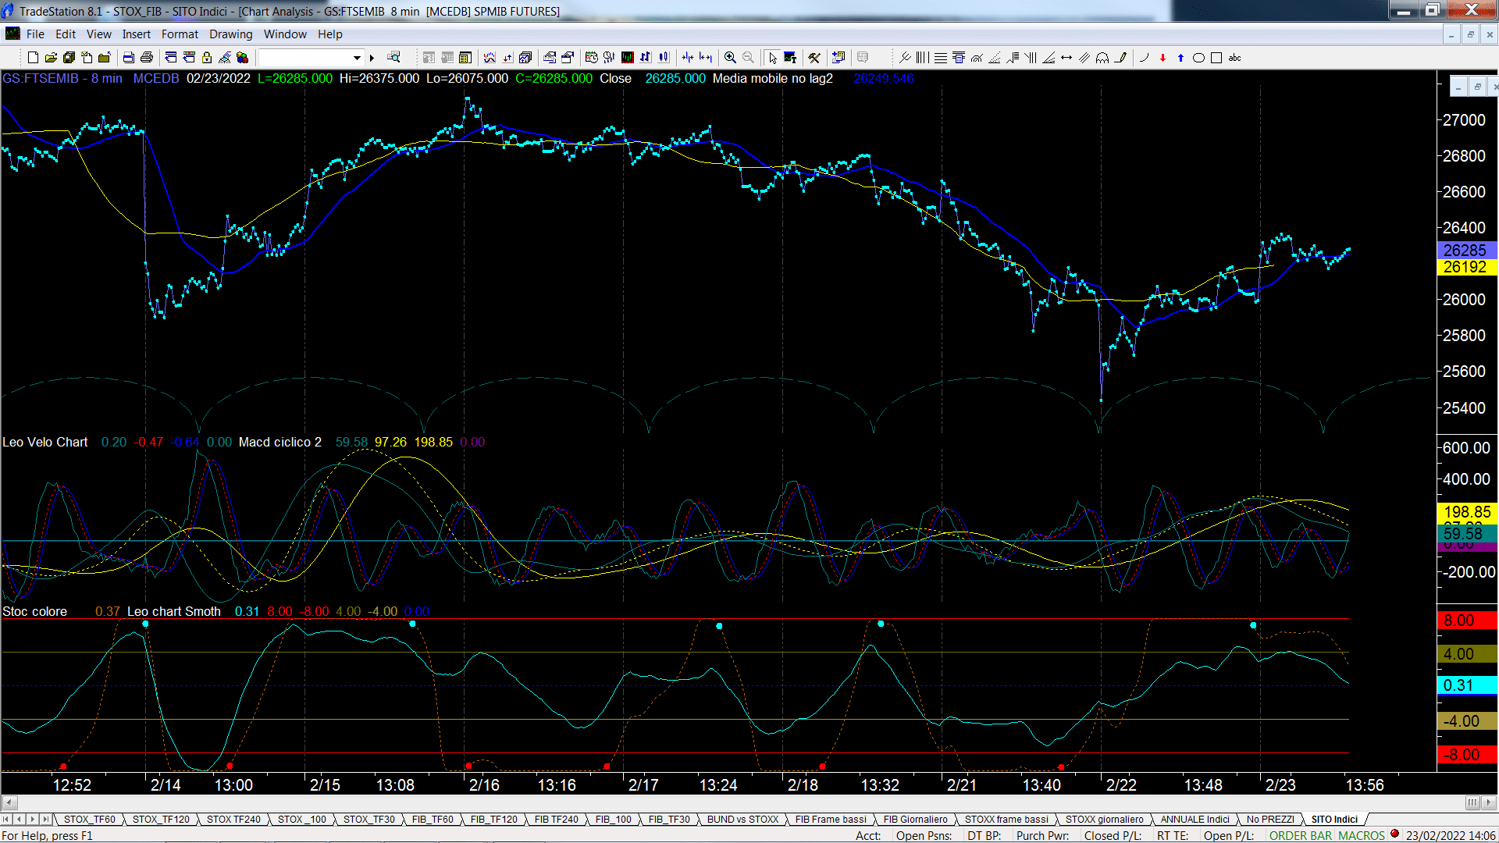Open the Format menu
This screenshot has width=1499, height=843.
coord(180,34)
